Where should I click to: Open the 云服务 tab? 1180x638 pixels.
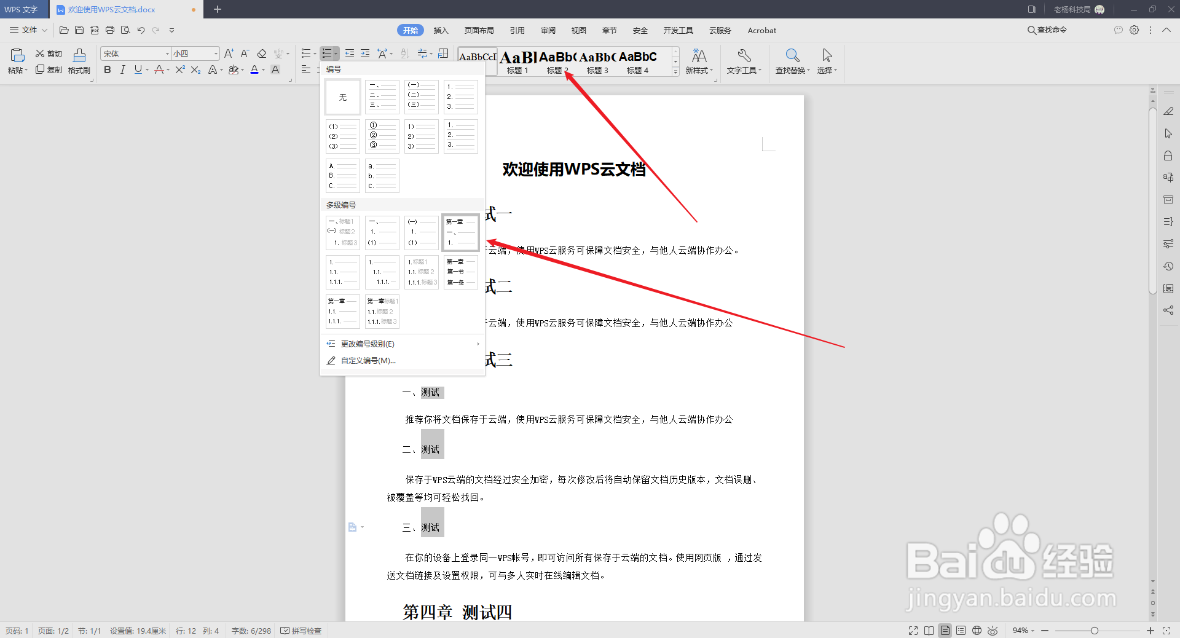click(x=720, y=30)
